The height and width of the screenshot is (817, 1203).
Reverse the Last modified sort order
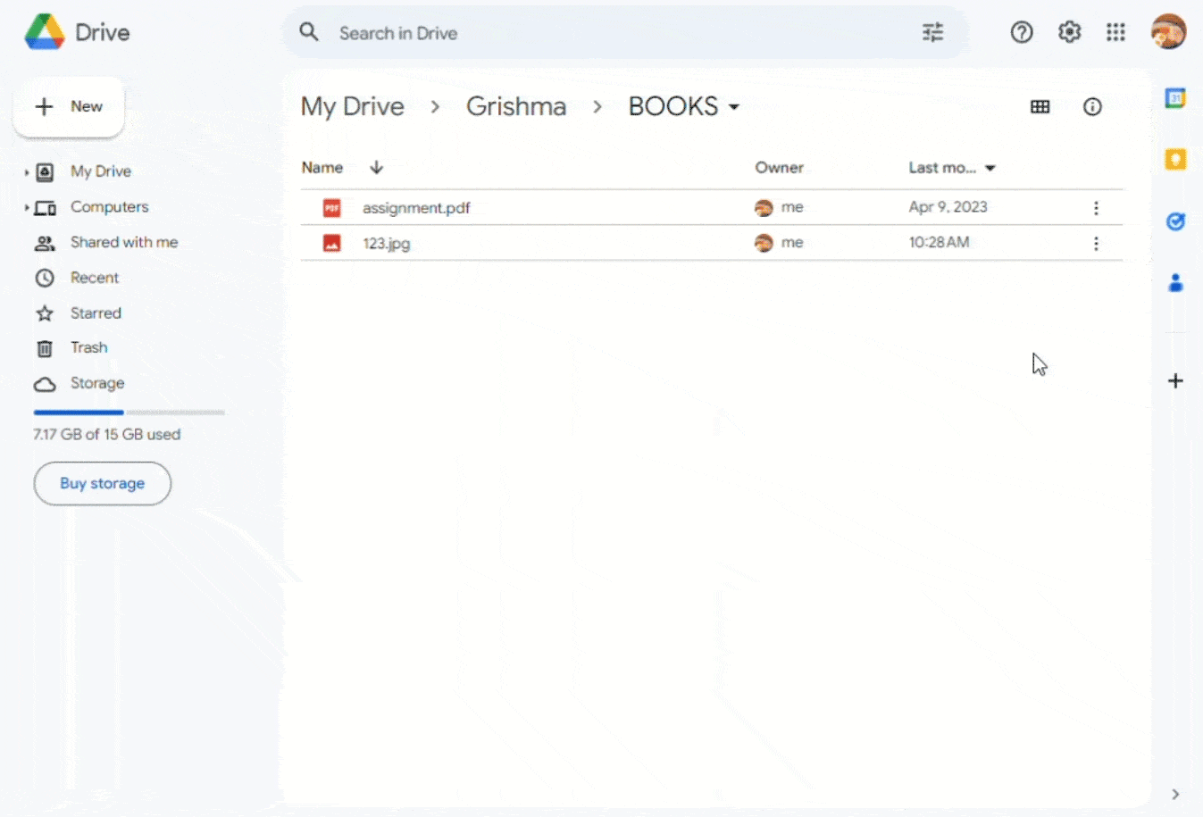tap(990, 167)
